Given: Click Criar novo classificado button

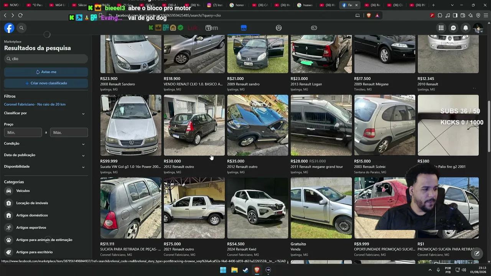Looking at the screenshot, I should (x=46, y=83).
